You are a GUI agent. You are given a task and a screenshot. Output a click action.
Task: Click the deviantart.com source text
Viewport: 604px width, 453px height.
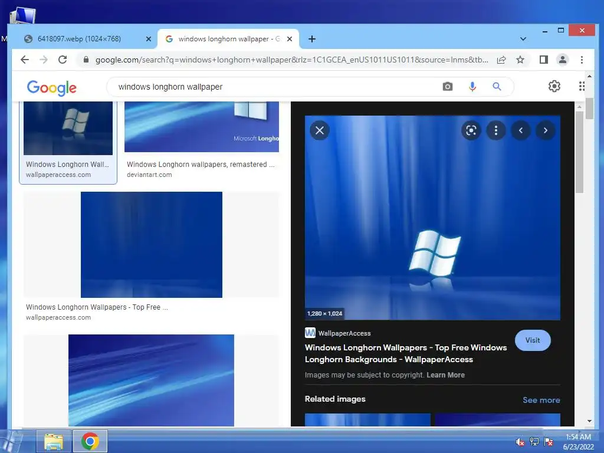(x=149, y=175)
